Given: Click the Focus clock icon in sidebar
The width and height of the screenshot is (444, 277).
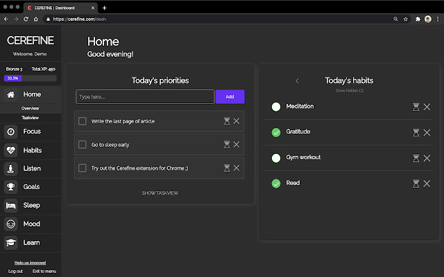Looking at the screenshot, I should [11, 131].
